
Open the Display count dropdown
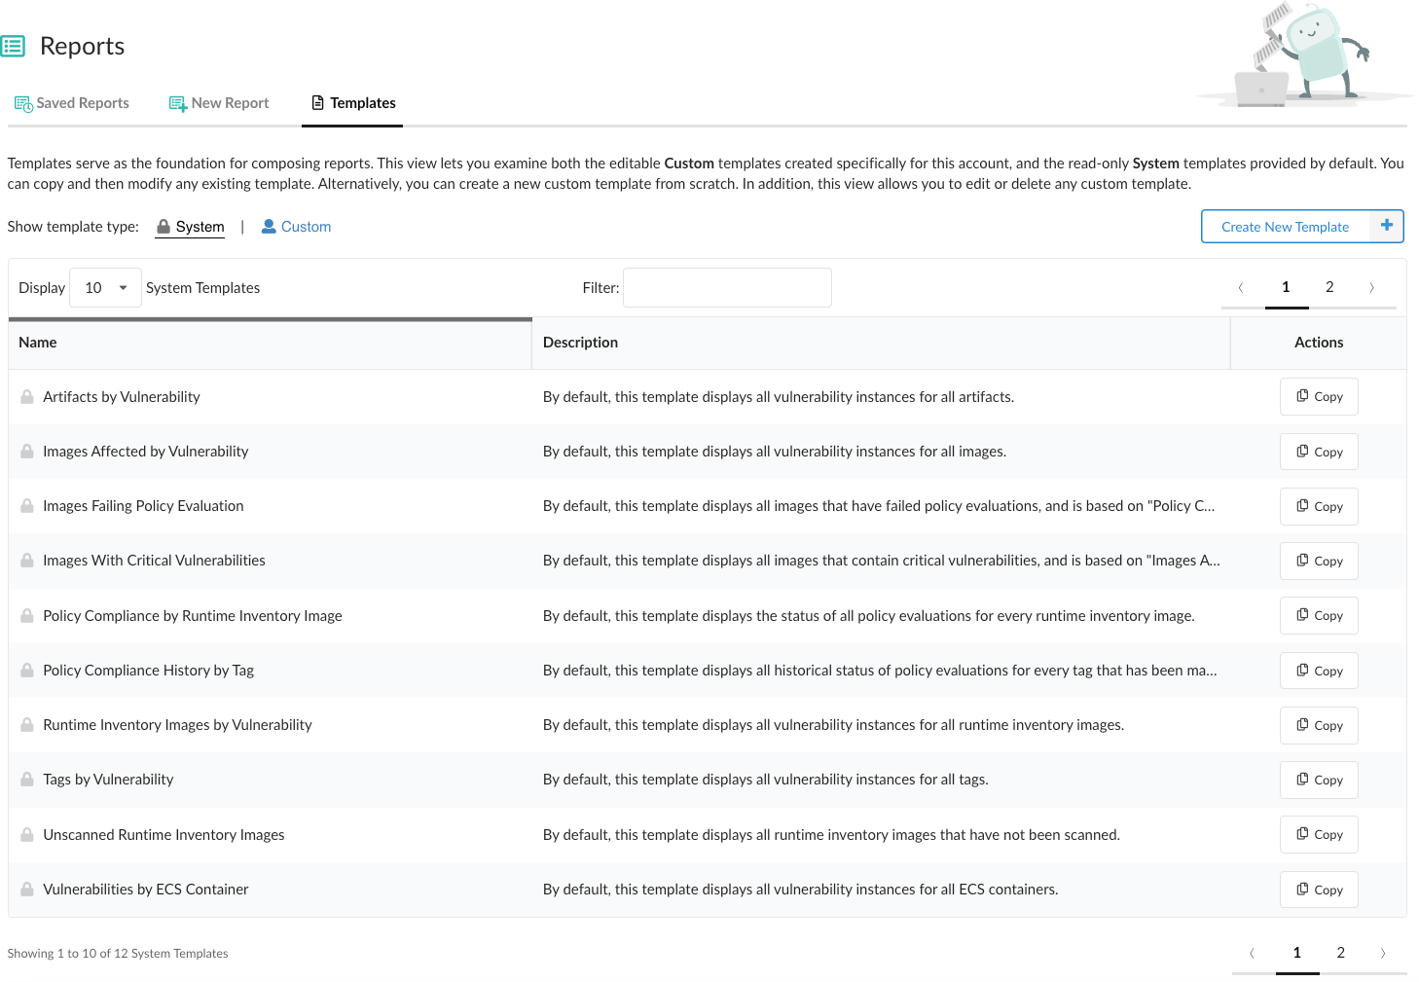[x=105, y=288]
